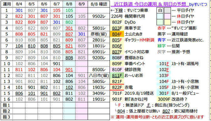Click the ギャラリーHM新調 label
This screenshot has height=121, width=211.
pyautogui.click(x=139, y=40)
